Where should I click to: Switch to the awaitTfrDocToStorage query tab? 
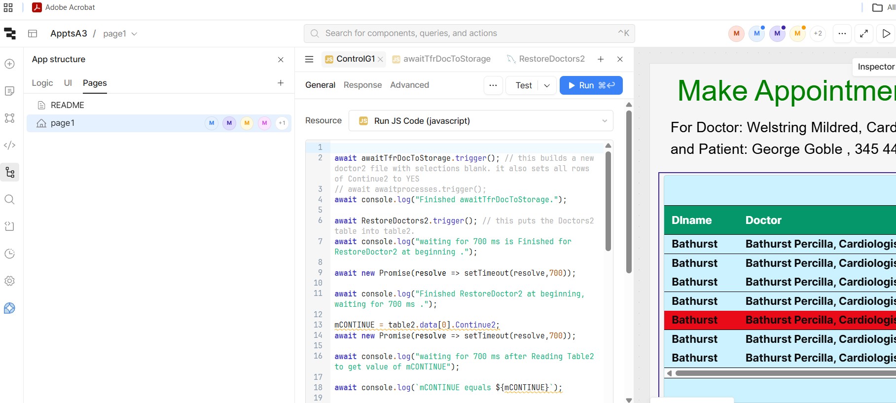446,59
